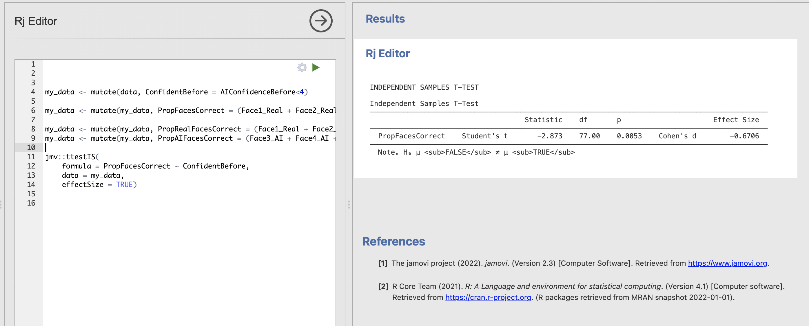This screenshot has width=809, height=326.
Task: Collapse options panel with circled arrow
Action: [321, 21]
